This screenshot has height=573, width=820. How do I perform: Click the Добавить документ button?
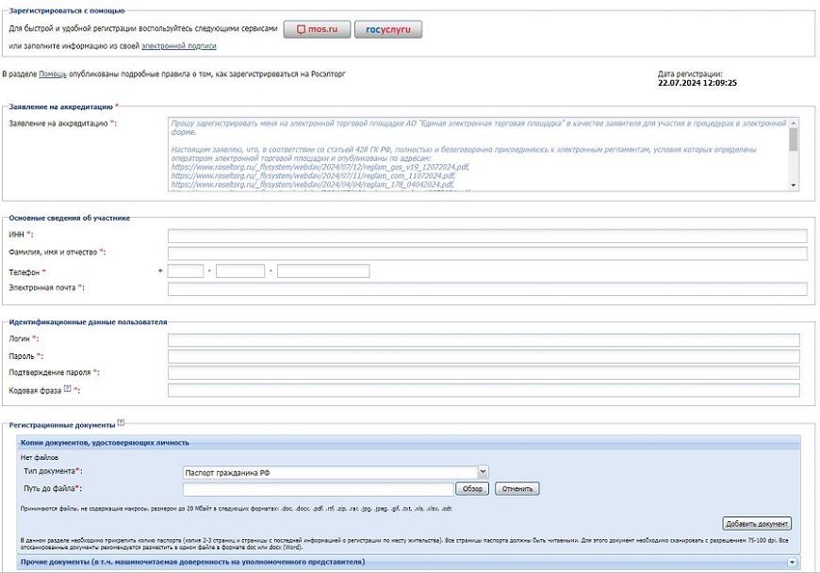[x=757, y=523]
